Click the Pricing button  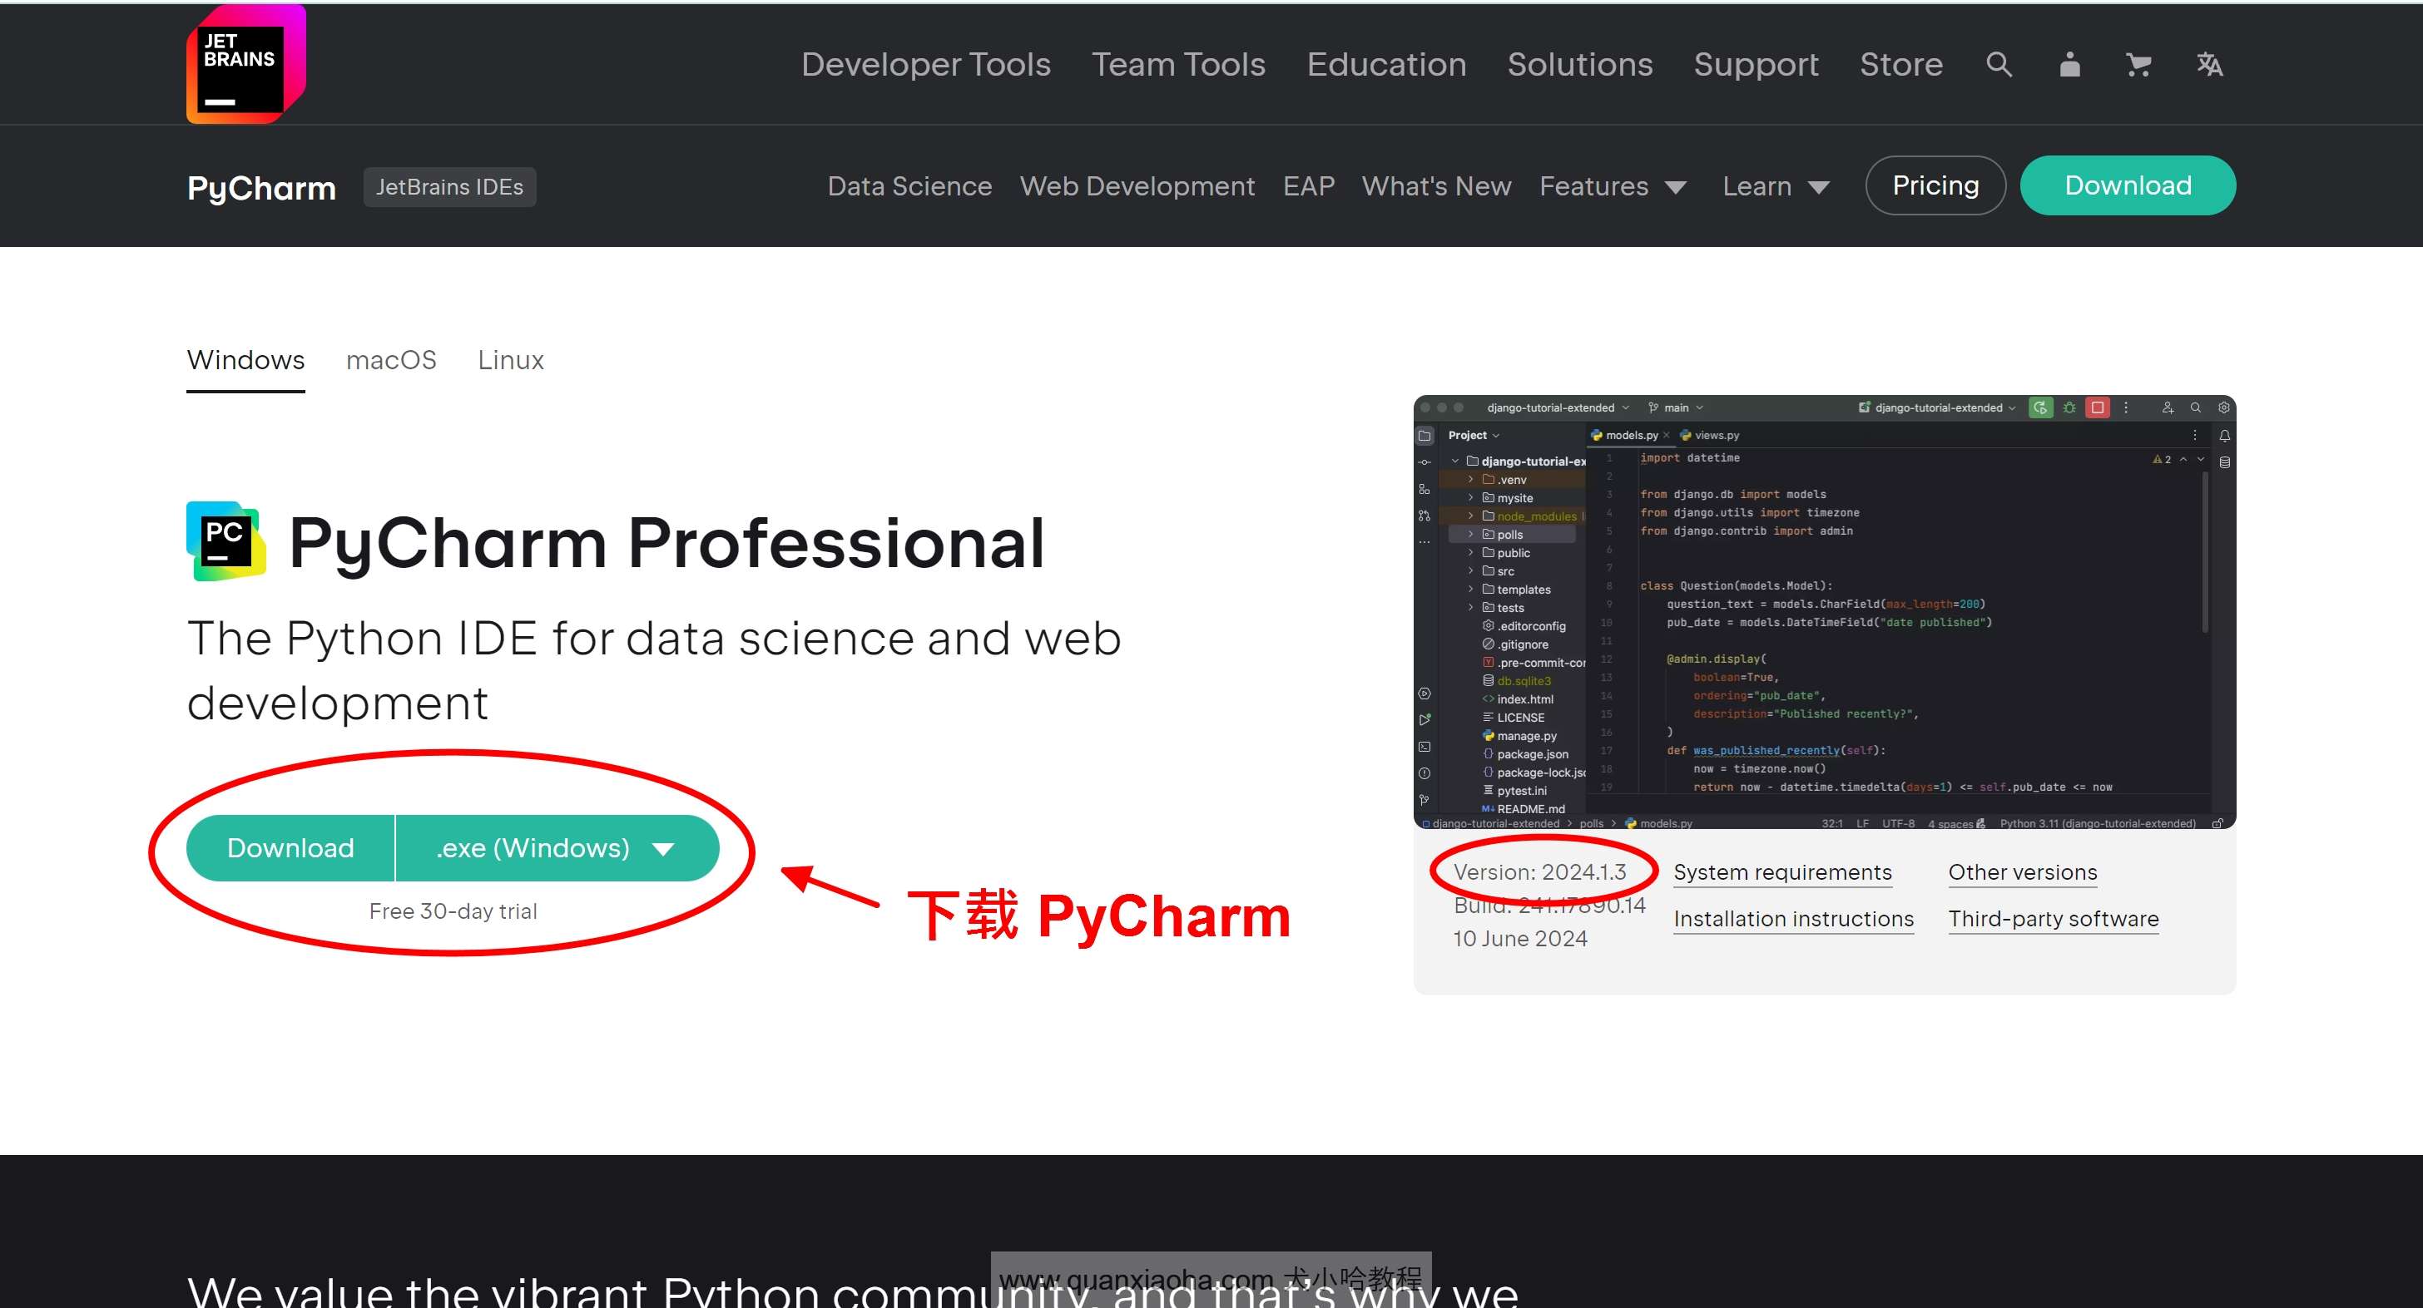tap(1935, 184)
